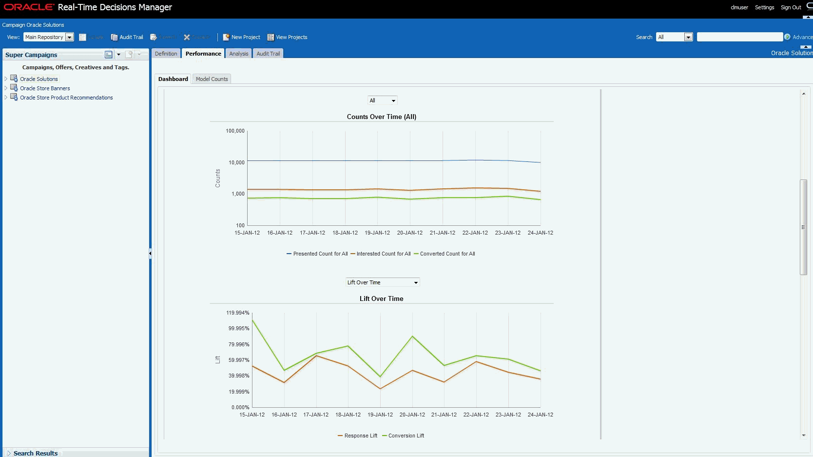The height and width of the screenshot is (457, 813).
Task: Open the counts filter All dropdown
Action: tap(383, 100)
